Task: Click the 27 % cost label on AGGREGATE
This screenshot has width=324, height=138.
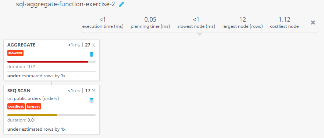Action: click(90, 45)
